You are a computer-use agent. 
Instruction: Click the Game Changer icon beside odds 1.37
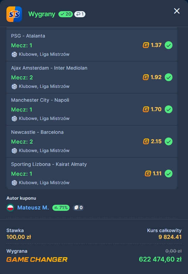(x=146, y=45)
